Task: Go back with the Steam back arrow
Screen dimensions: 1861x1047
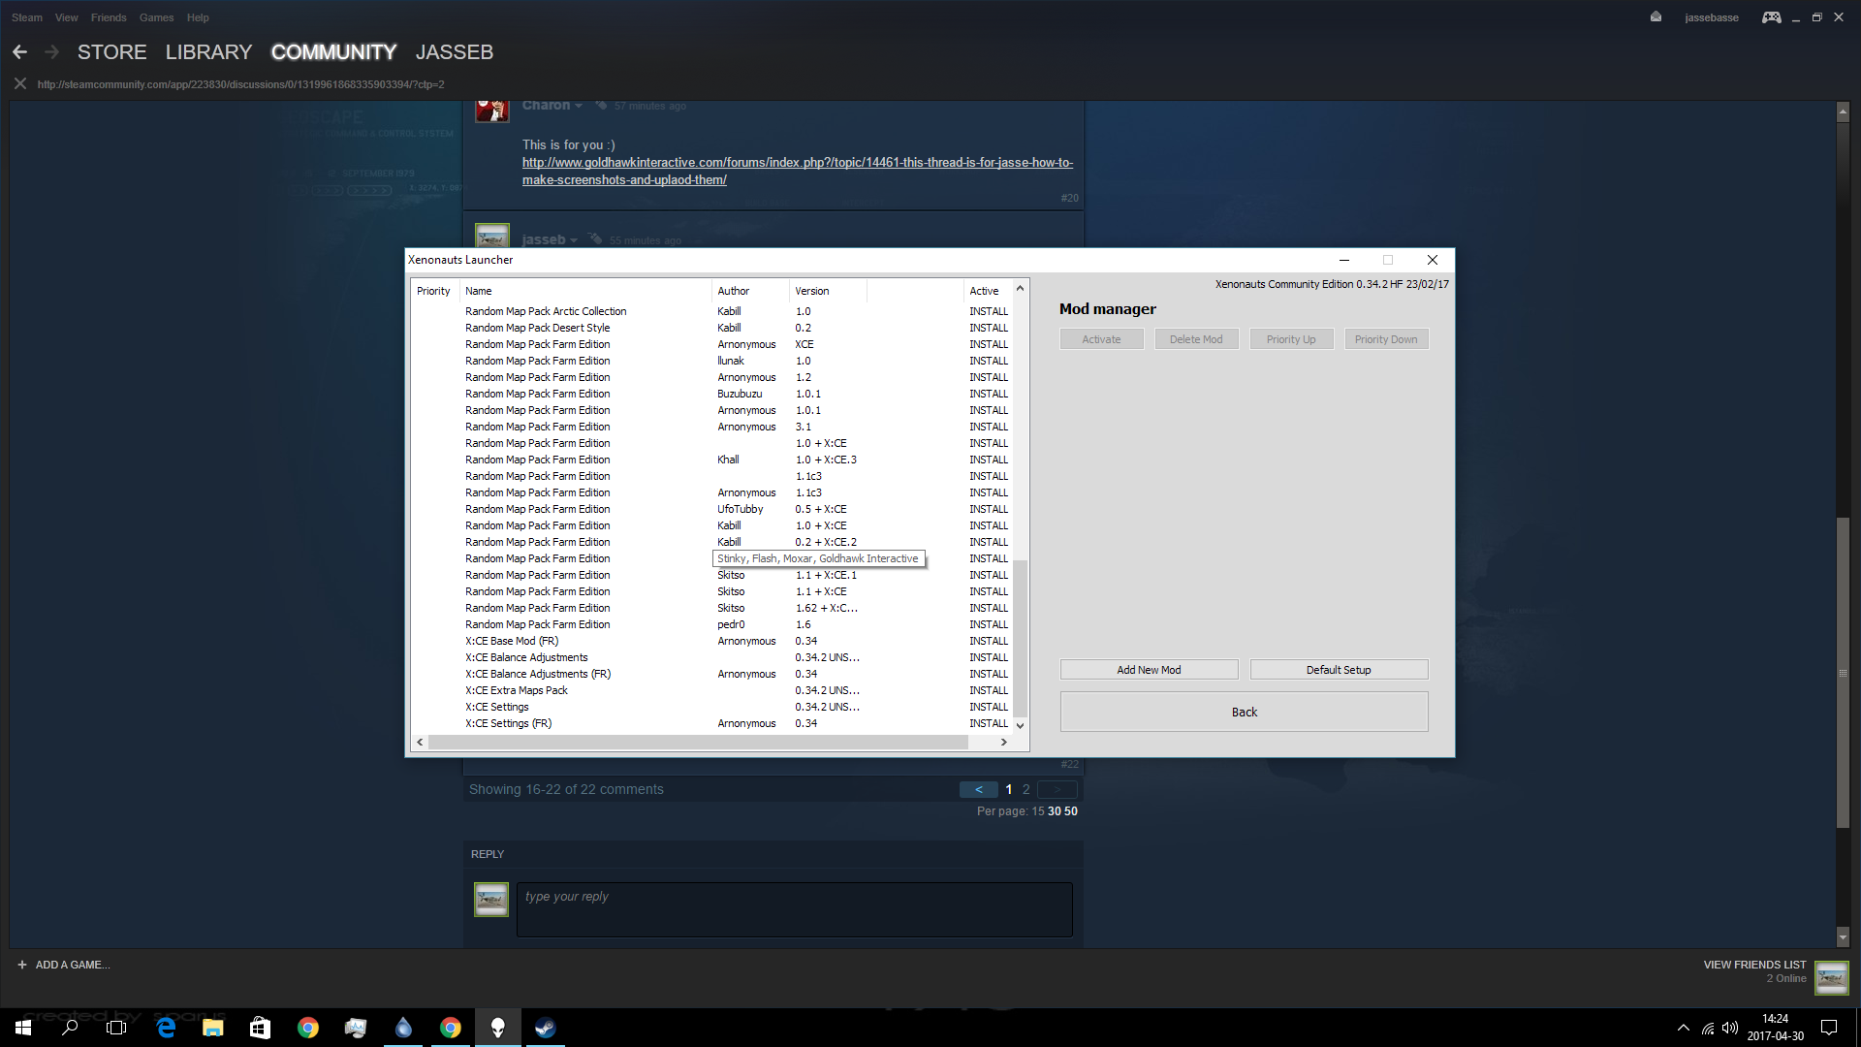Action: [19, 52]
